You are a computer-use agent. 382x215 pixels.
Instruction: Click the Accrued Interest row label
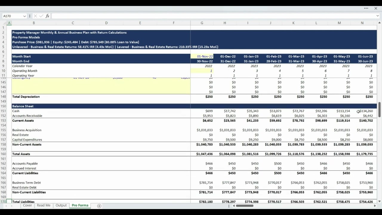(x=24, y=168)
